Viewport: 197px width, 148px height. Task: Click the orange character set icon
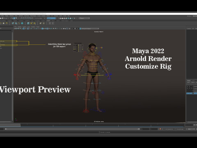[x=160, y=129]
